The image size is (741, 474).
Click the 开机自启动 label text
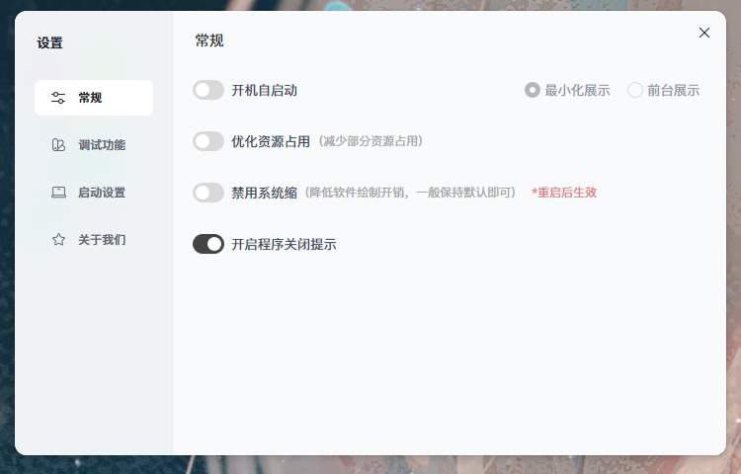click(265, 90)
